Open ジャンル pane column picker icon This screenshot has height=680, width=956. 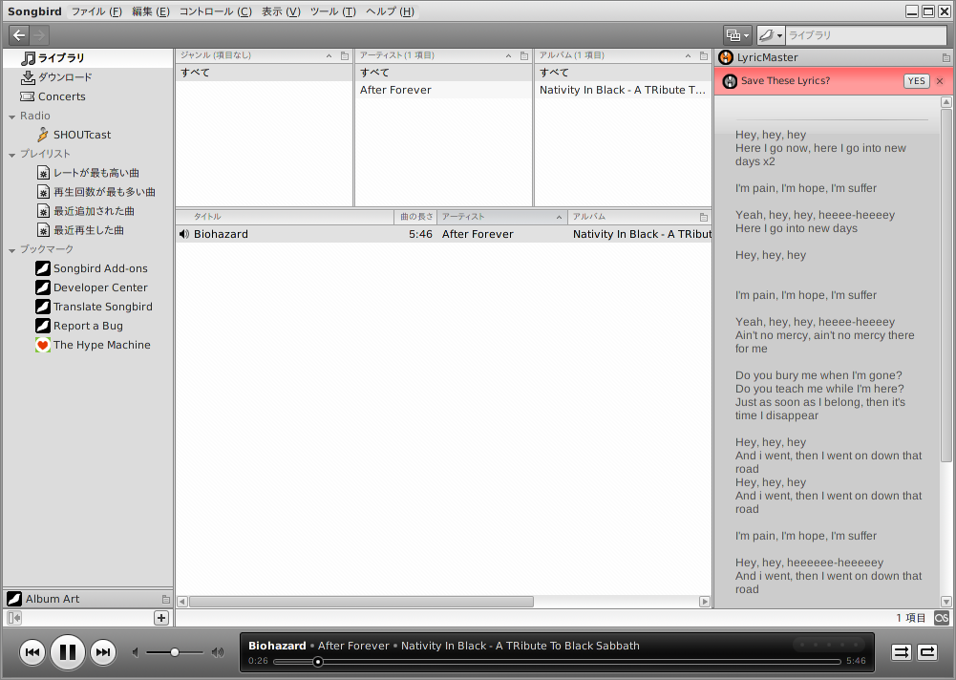[x=345, y=56]
